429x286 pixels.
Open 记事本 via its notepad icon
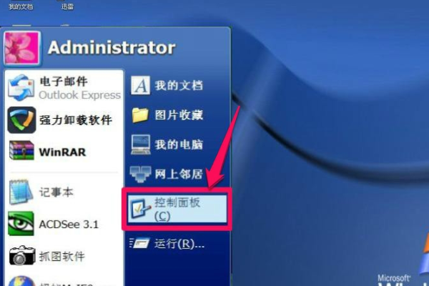(x=21, y=192)
